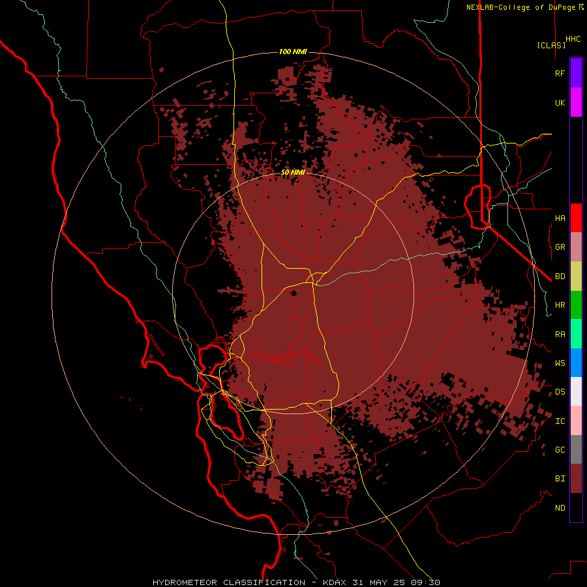Click the UK legend label
Image resolution: width=587 pixels, height=587 pixels.
(x=560, y=102)
